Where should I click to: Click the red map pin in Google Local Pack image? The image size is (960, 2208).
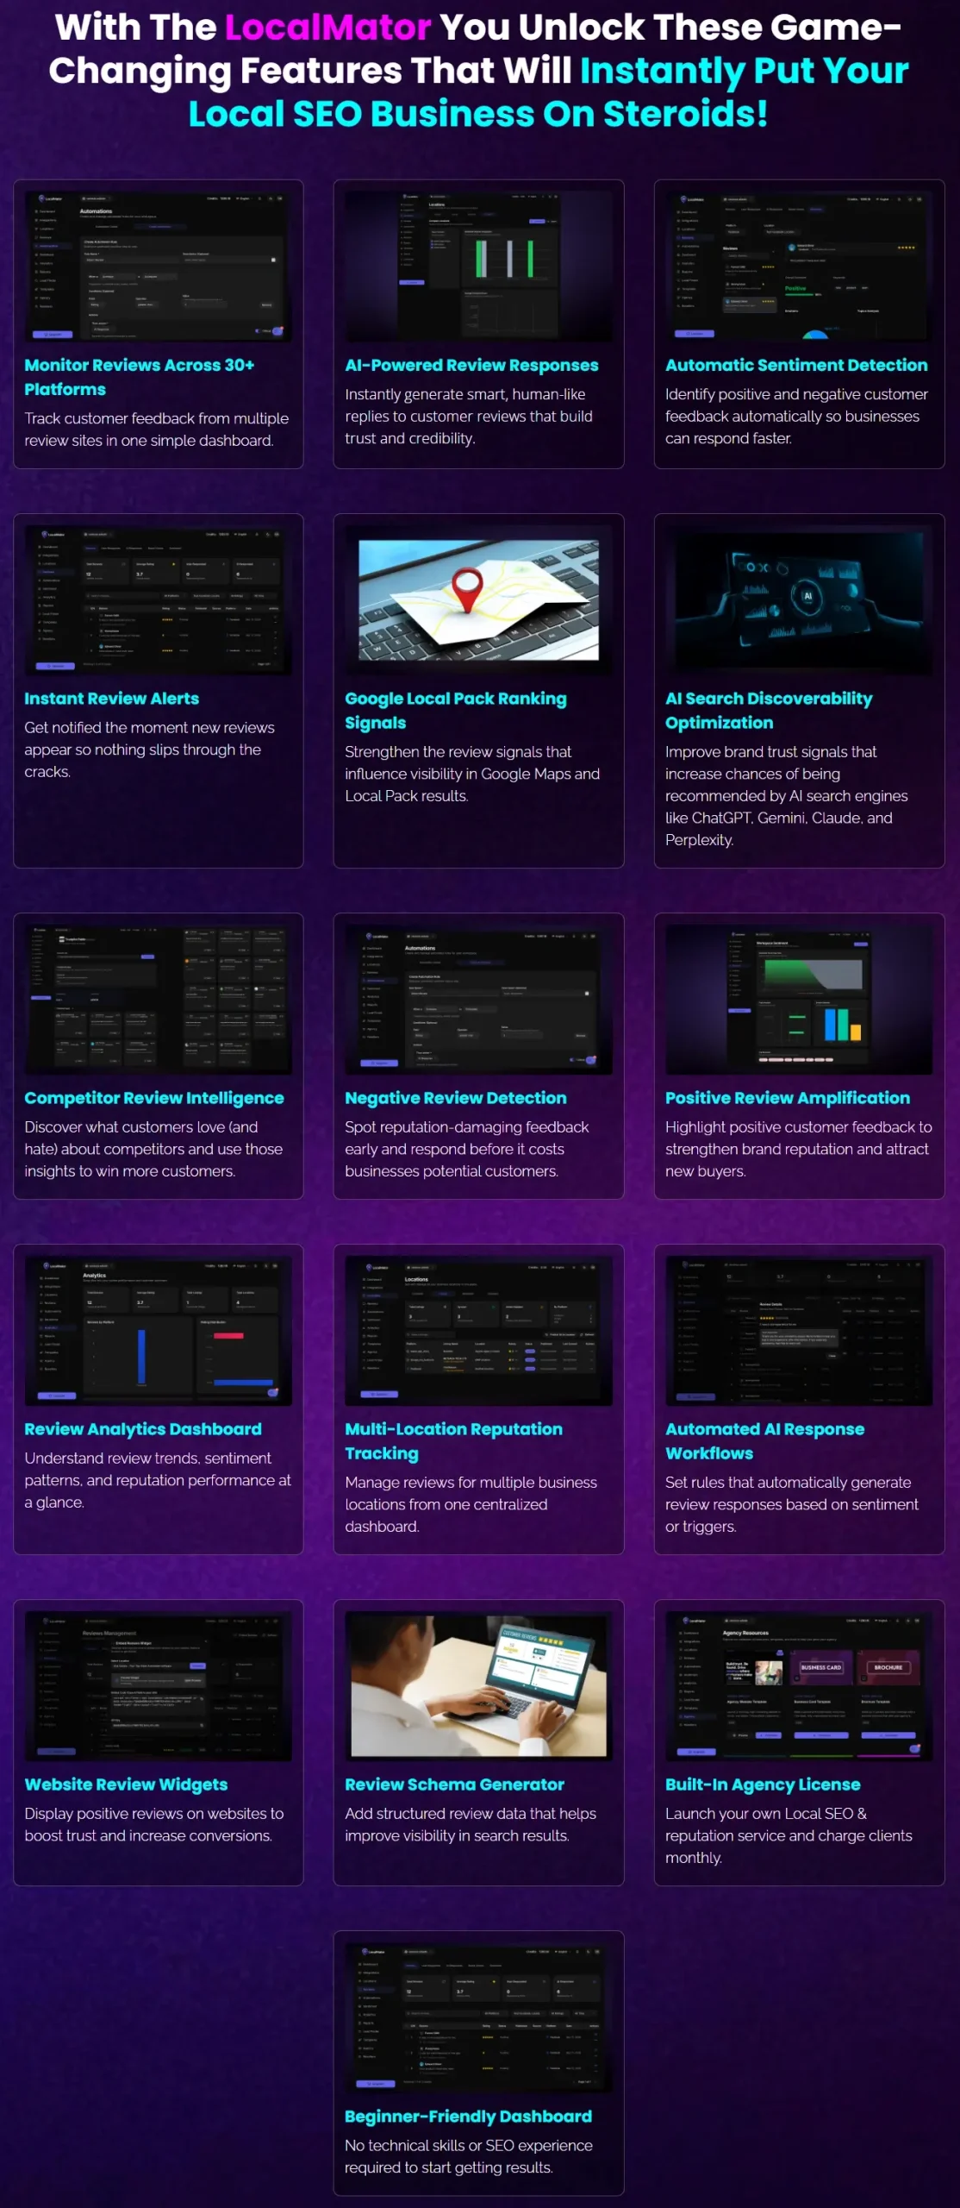click(x=466, y=588)
